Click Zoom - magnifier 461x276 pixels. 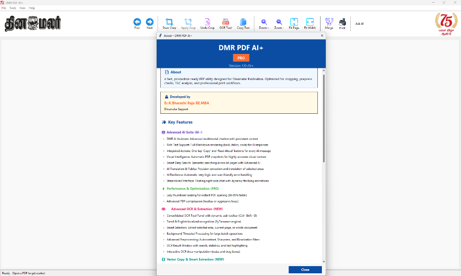pyautogui.click(x=279, y=23)
